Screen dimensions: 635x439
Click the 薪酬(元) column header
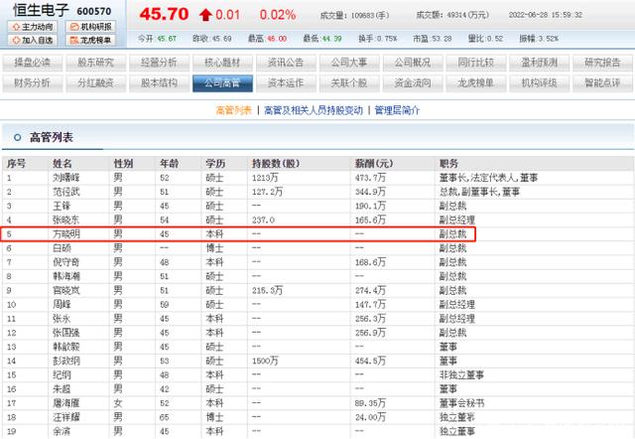pyautogui.click(x=374, y=164)
